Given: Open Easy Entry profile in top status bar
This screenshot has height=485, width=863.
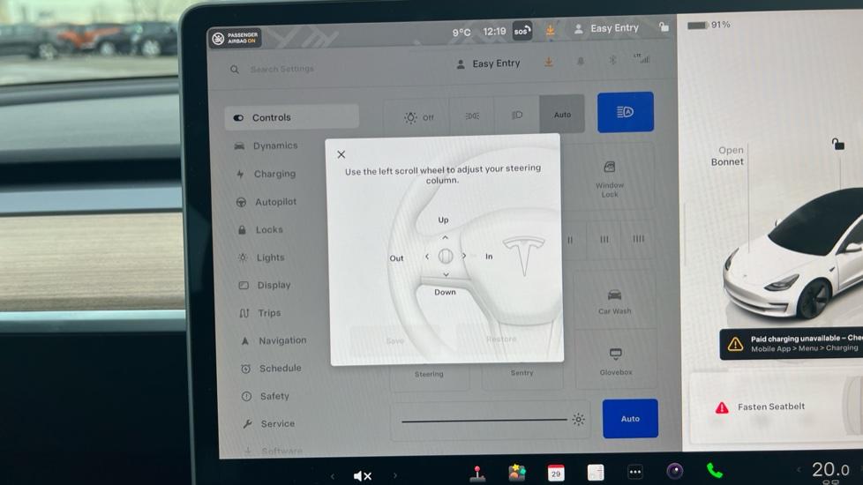Looking at the screenshot, I should click(x=606, y=28).
